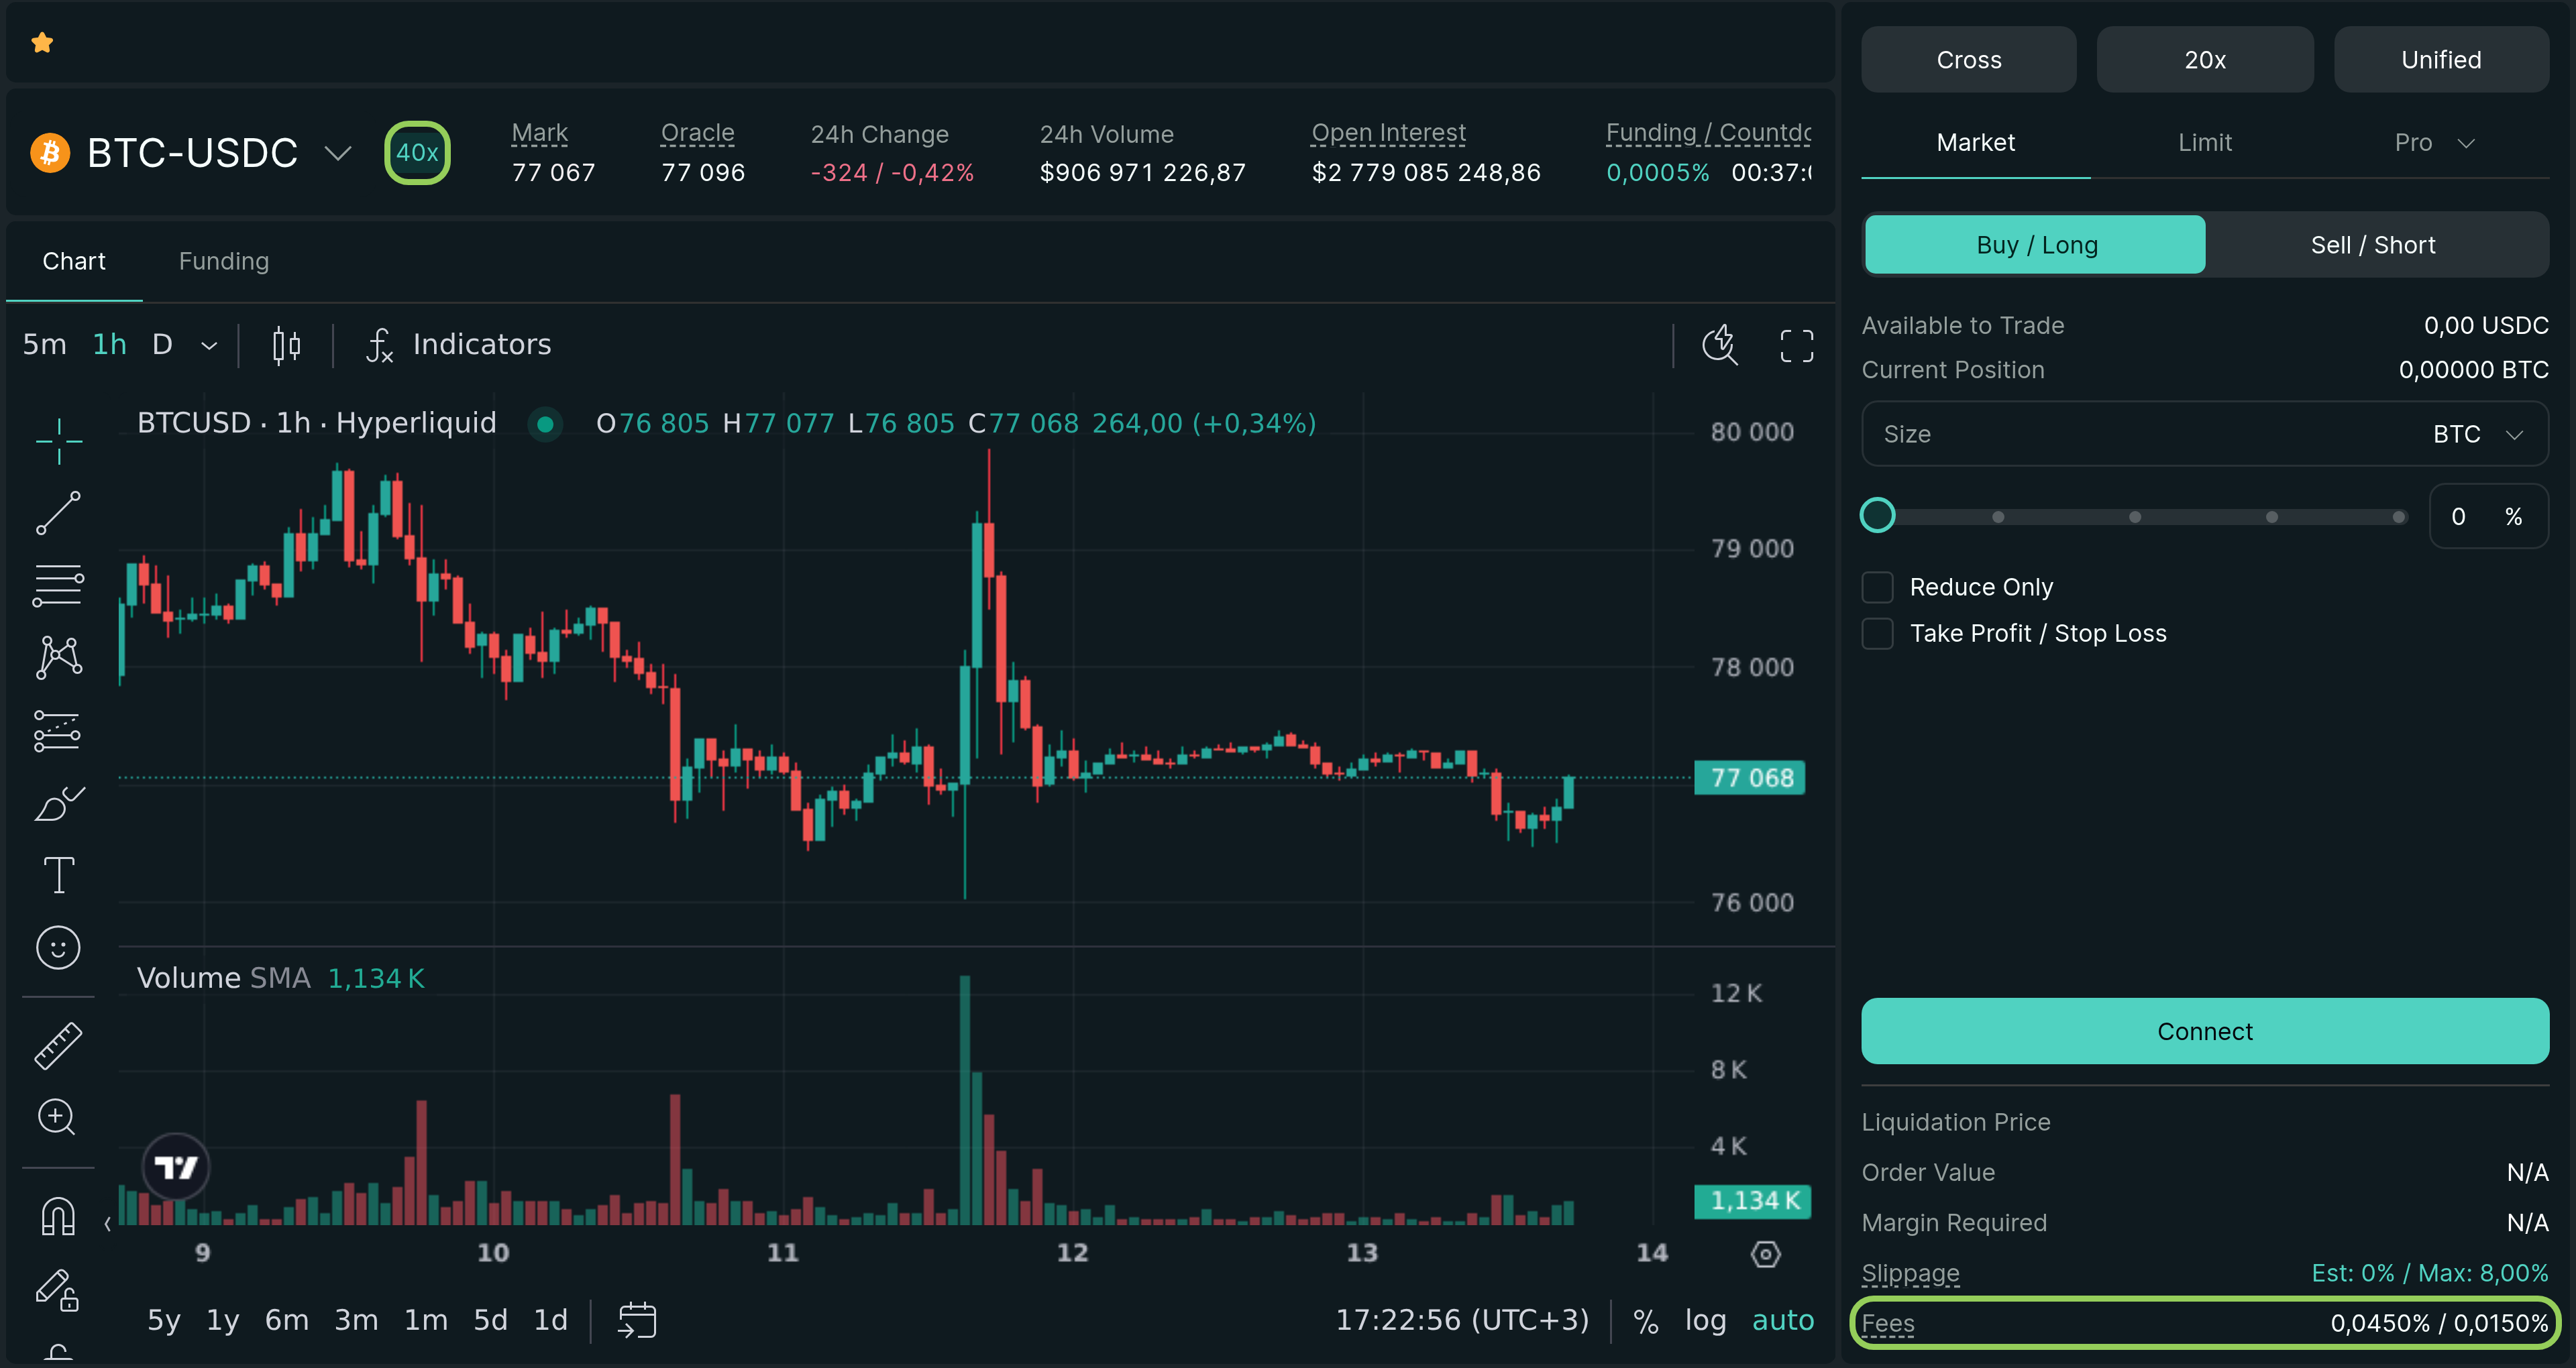This screenshot has height=1368, width=2576.
Task: Open the Pro order type dropdown
Action: pyautogui.click(x=2434, y=143)
